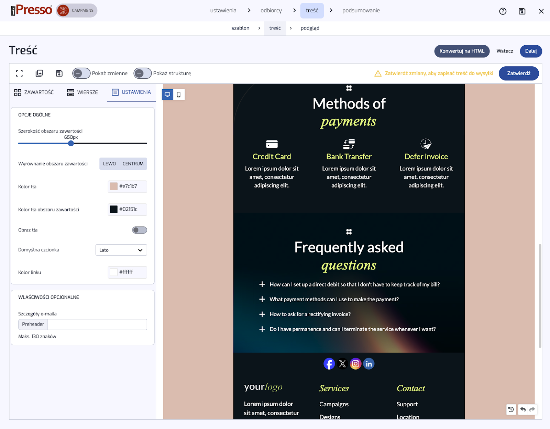550x429 pixels.
Task: Enable the Obraz tła switch
Action: [140, 230]
